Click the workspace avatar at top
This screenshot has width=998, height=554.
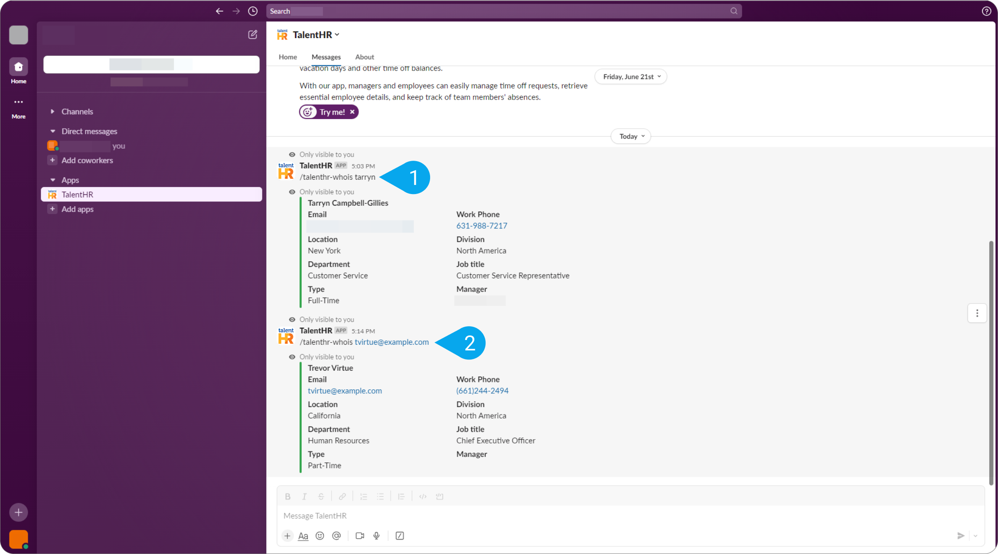tap(19, 35)
